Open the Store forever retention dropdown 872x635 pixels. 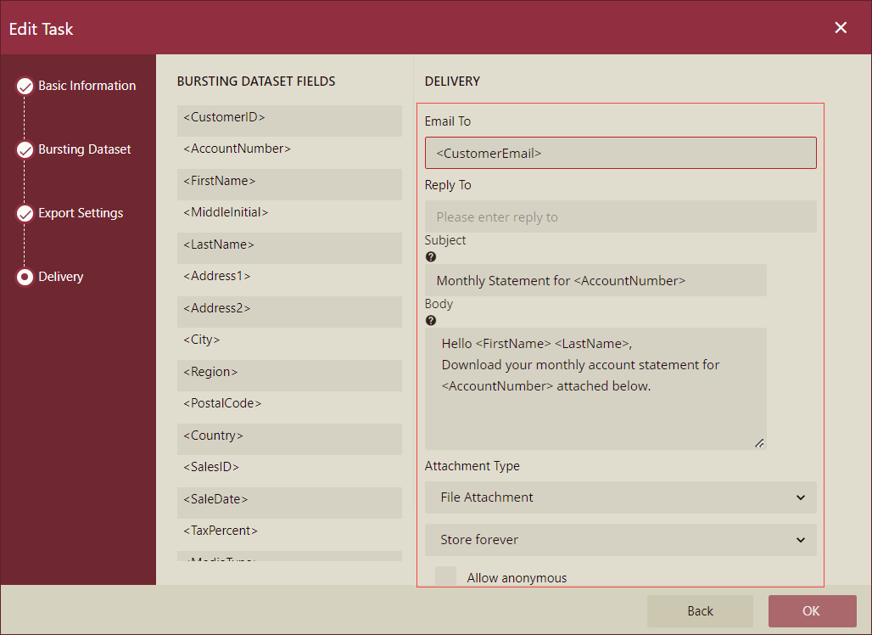pos(620,540)
